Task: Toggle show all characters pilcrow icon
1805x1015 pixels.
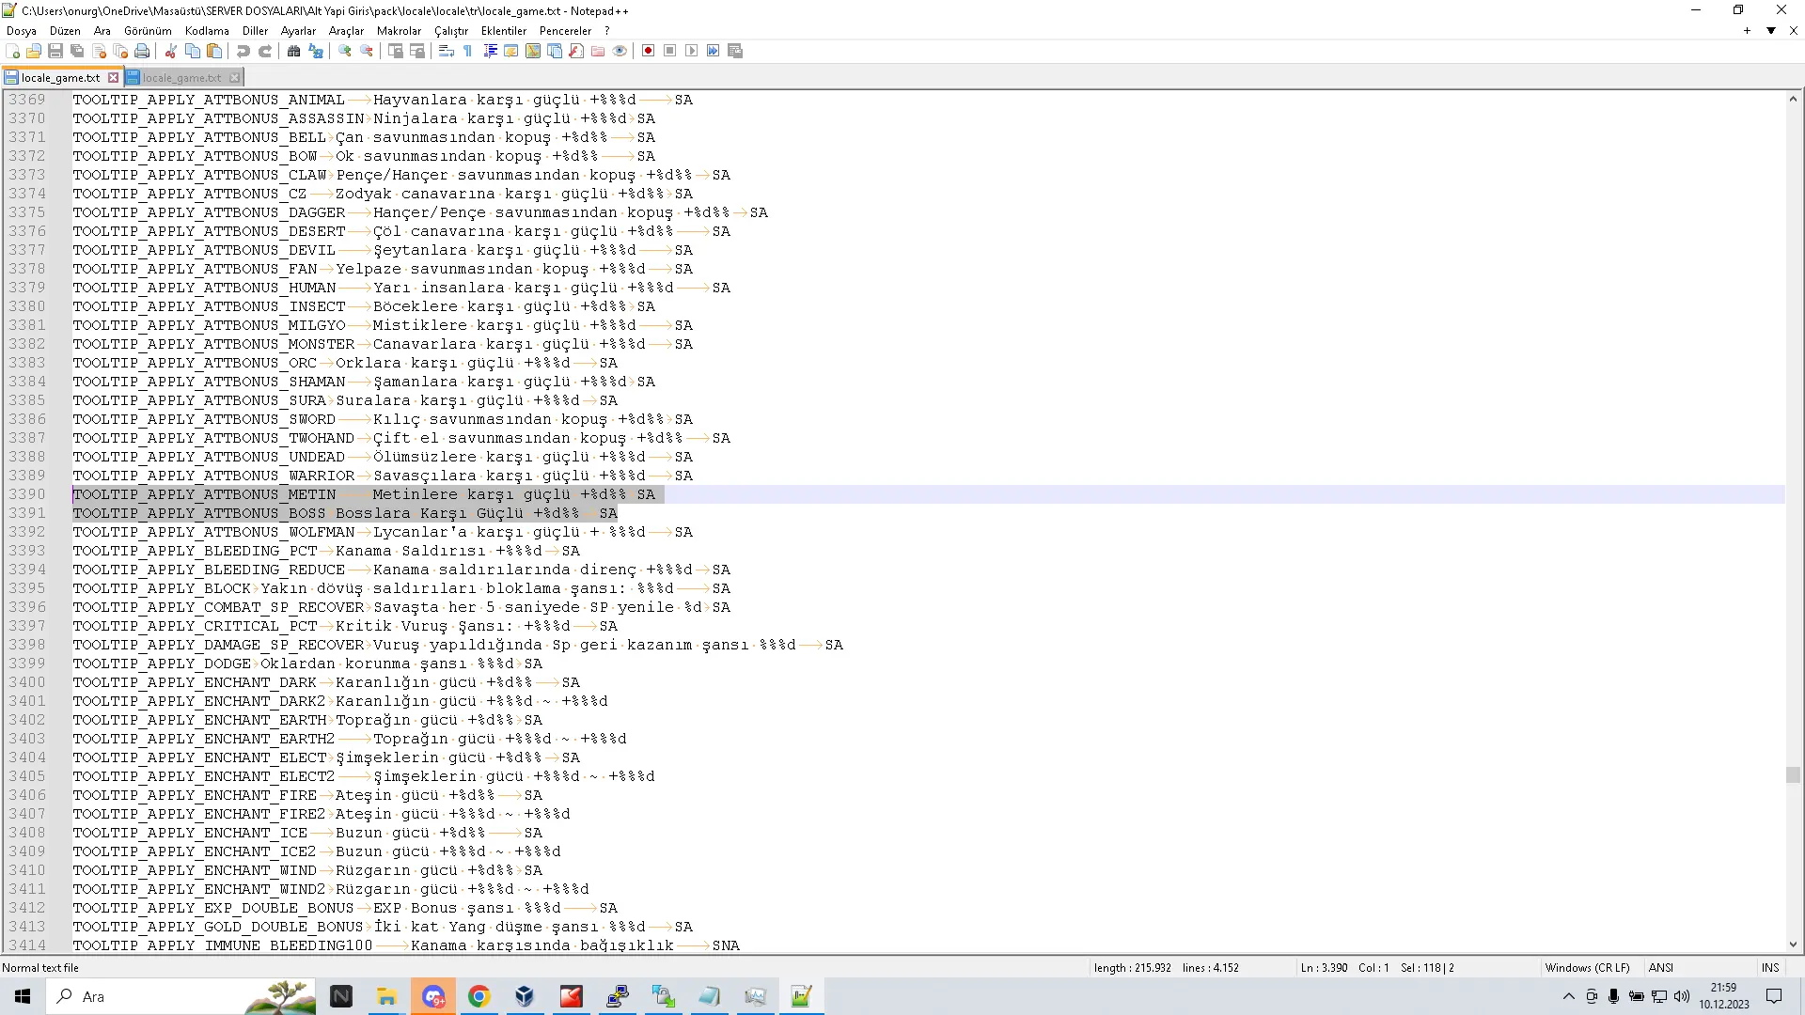Action: click(x=468, y=51)
